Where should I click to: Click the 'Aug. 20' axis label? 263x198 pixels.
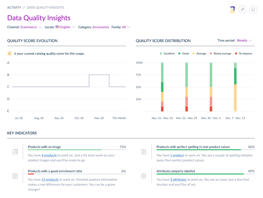coord(39,118)
